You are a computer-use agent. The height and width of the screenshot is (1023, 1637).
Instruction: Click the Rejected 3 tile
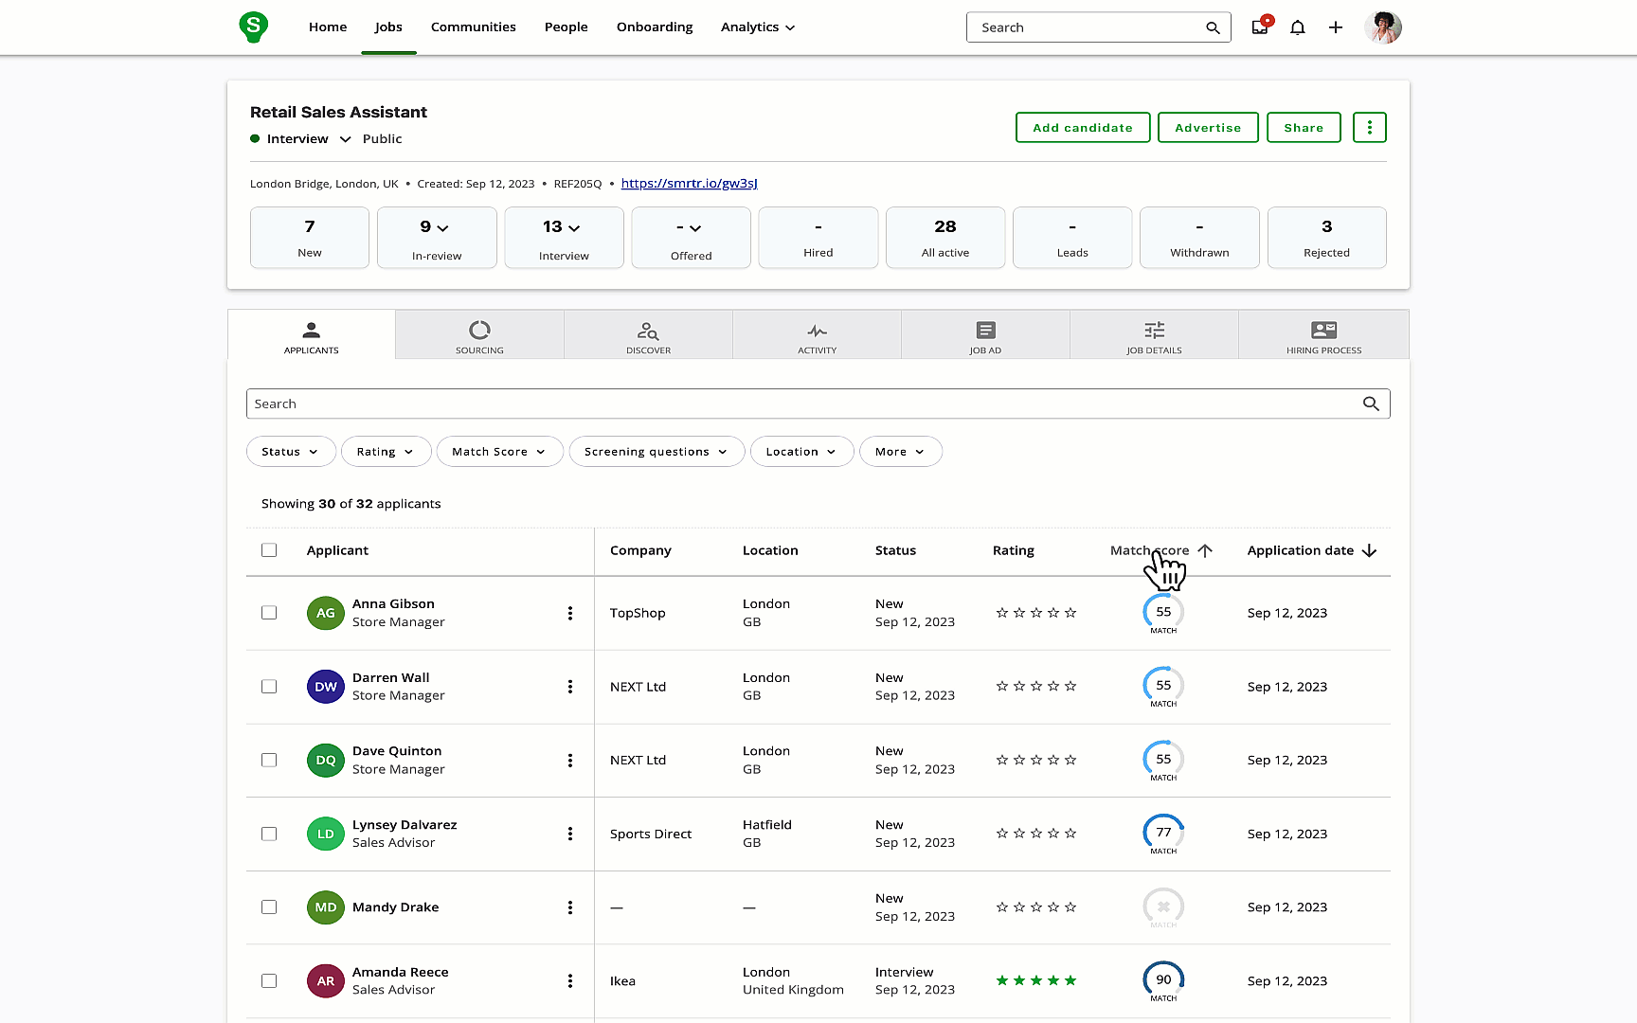1326,238
